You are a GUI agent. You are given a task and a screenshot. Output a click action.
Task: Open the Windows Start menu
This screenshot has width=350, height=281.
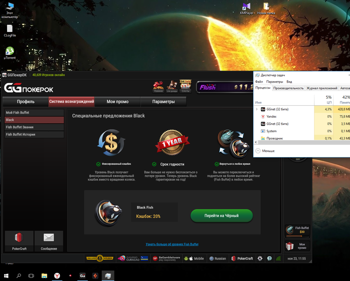pos(6,276)
